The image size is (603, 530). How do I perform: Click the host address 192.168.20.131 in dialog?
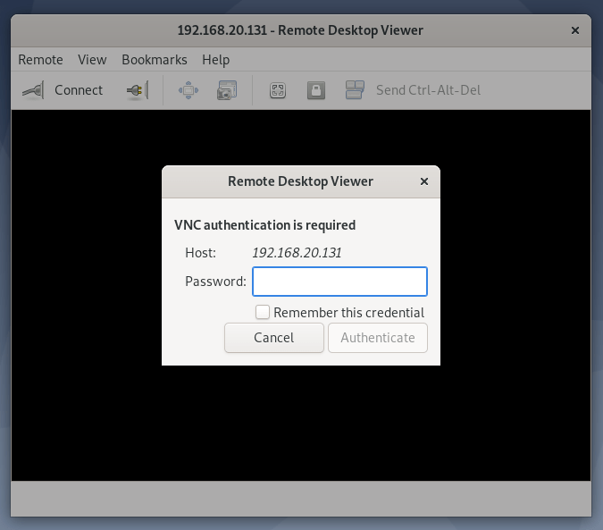[x=297, y=253]
